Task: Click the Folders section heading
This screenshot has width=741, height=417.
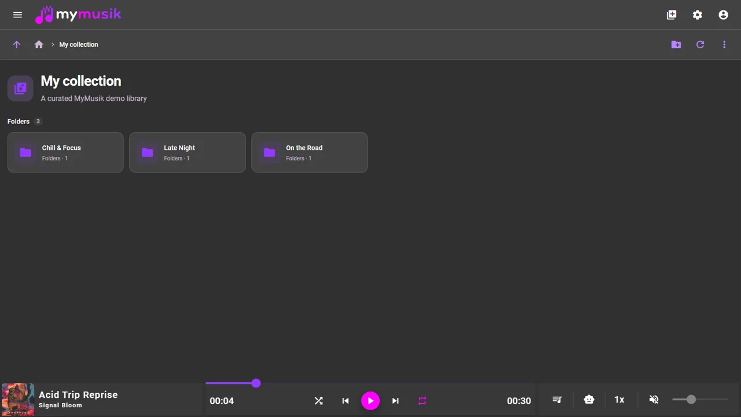Action: tap(19, 122)
